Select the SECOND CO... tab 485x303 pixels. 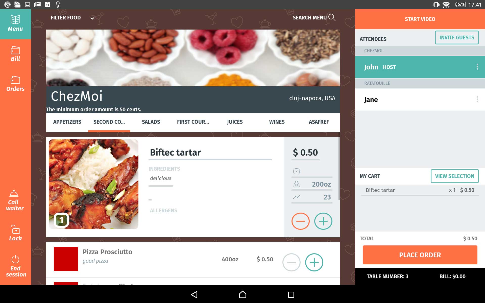click(109, 122)
